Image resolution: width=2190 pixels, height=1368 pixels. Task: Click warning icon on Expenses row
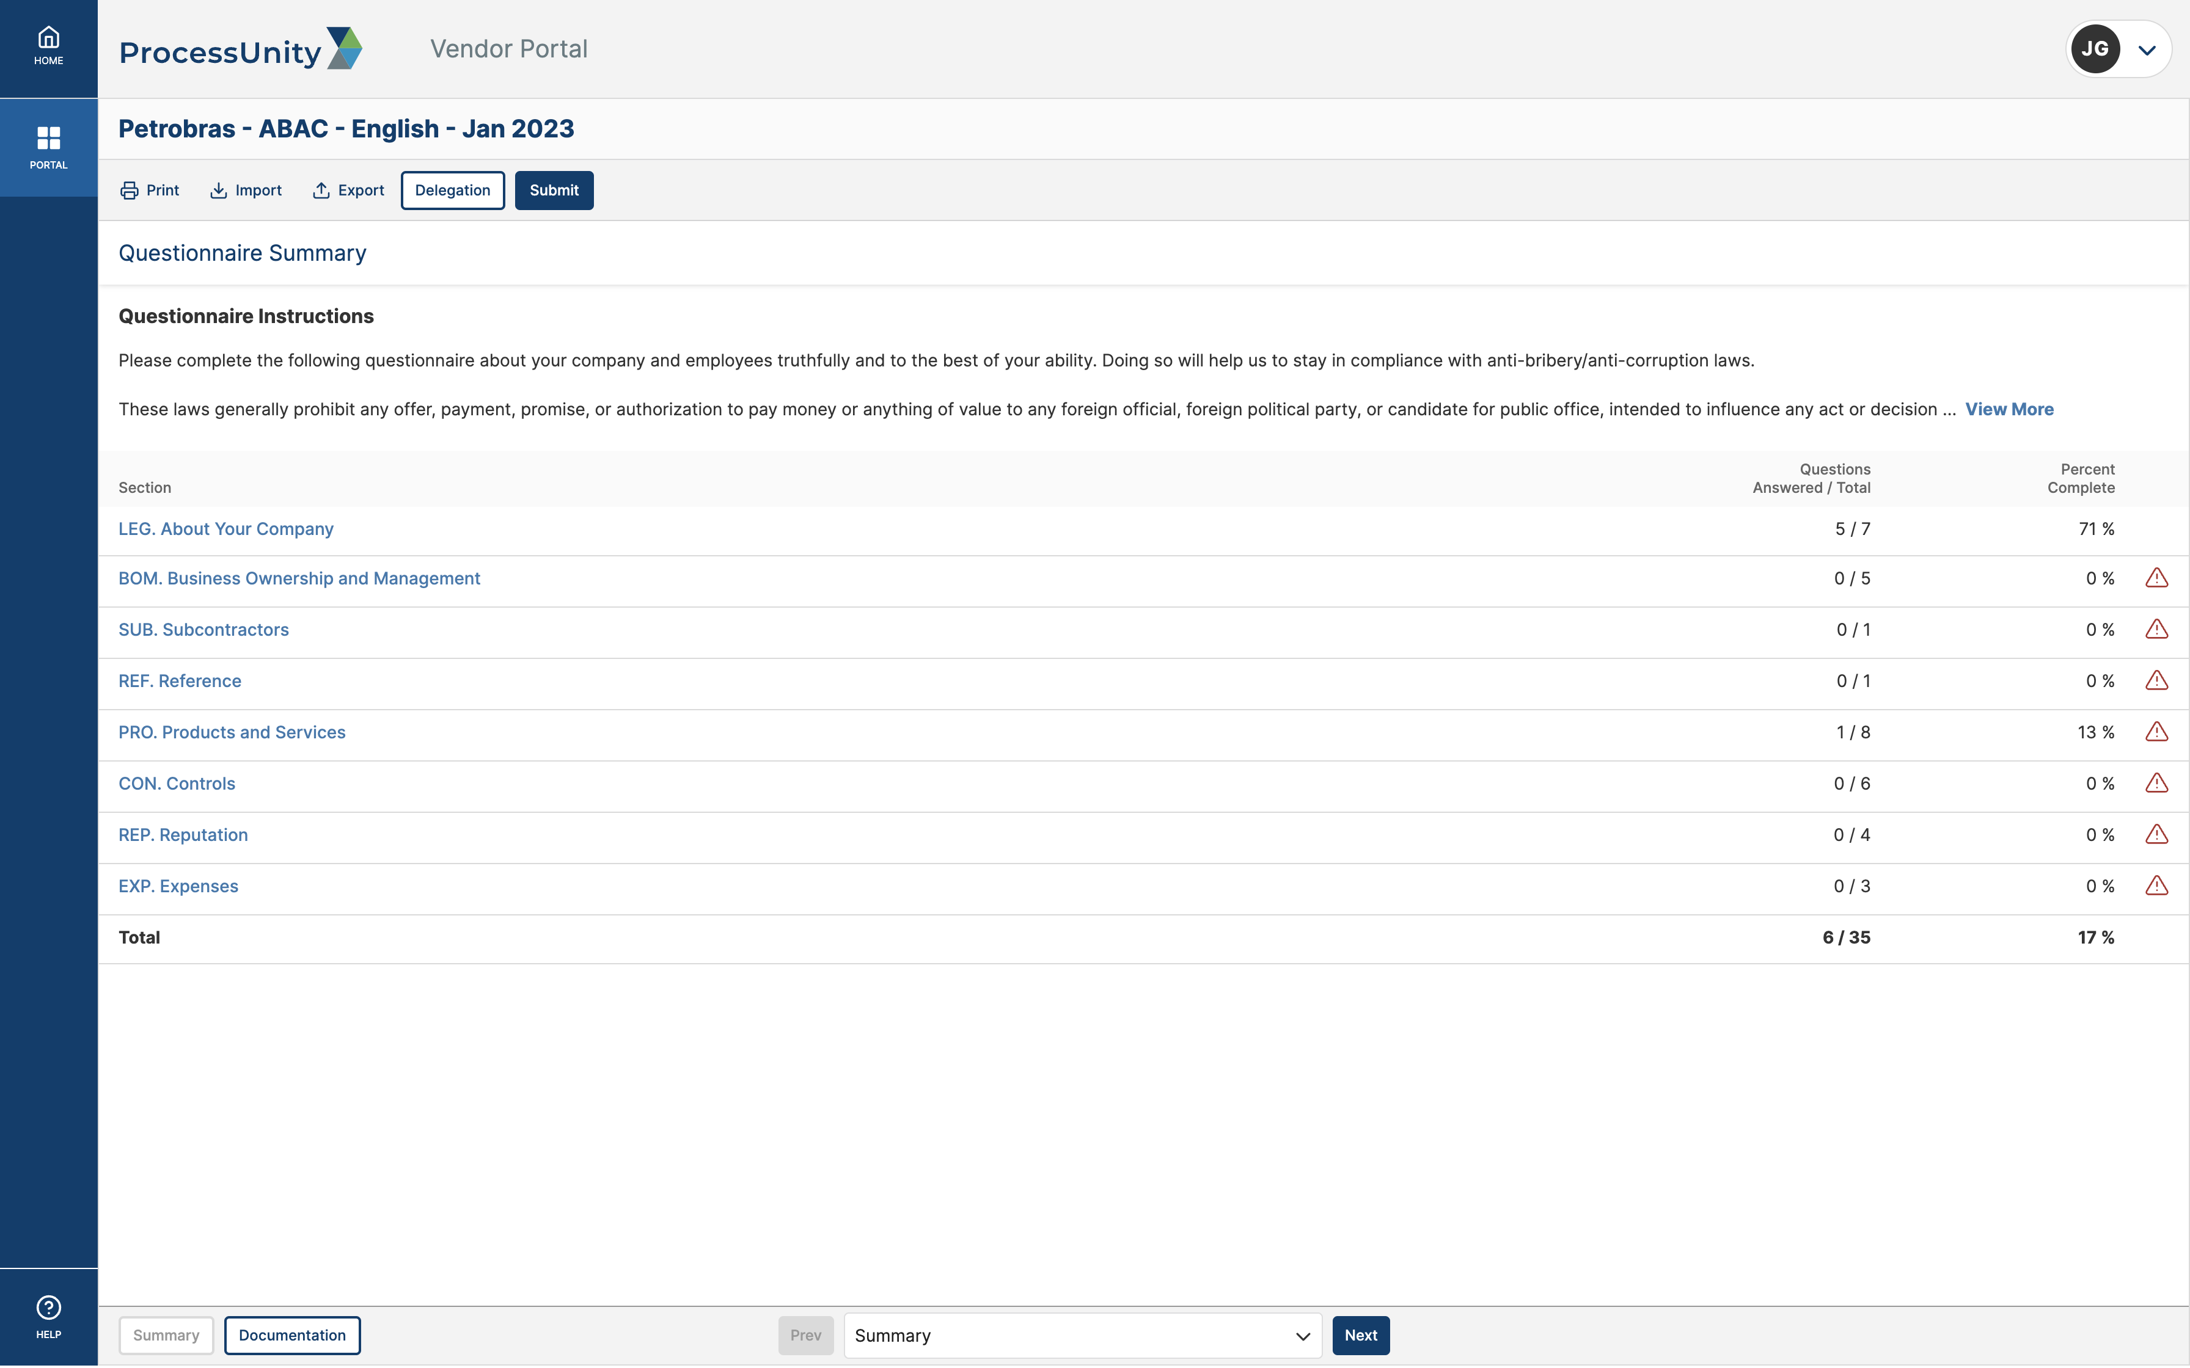pos(2156,885)
